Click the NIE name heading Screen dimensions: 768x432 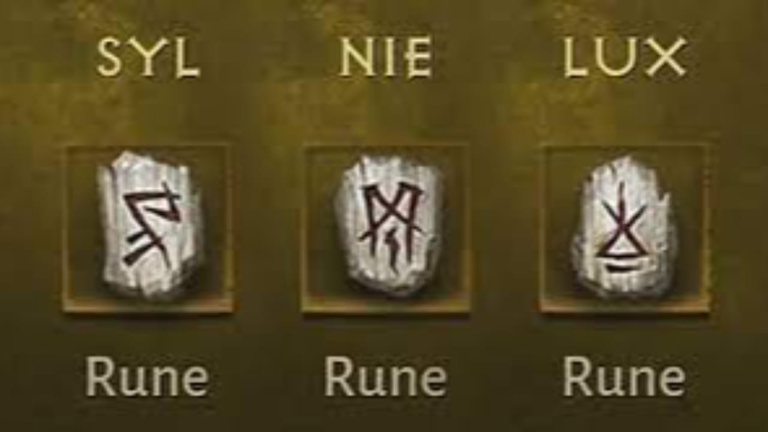[x=385, y=58]
